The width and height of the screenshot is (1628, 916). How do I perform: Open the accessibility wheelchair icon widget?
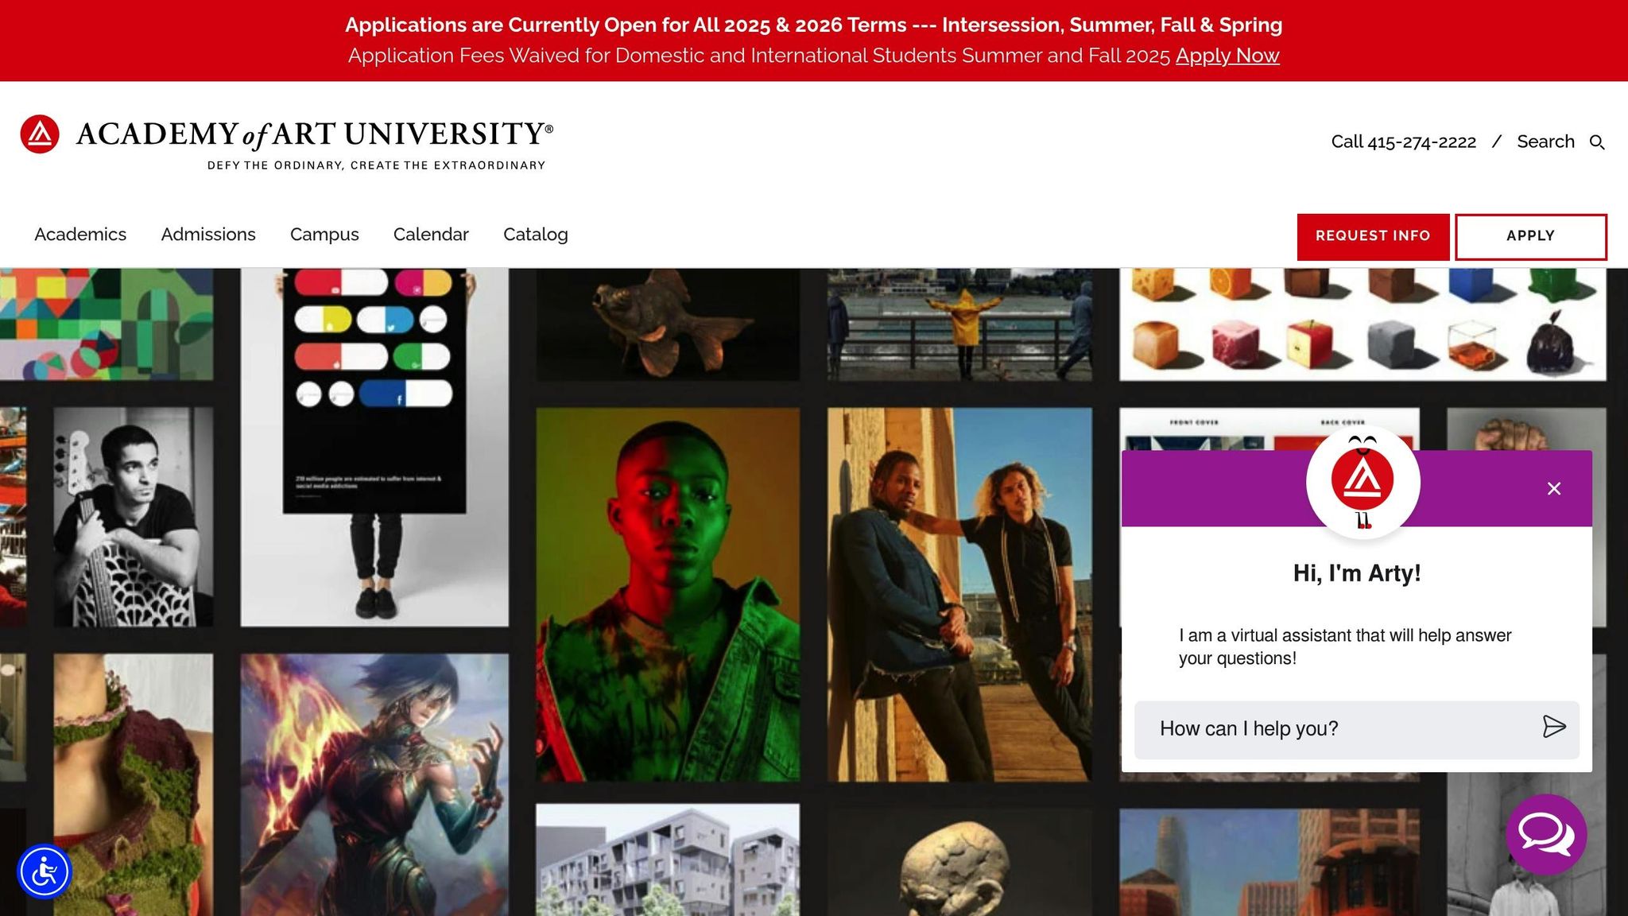45,872
